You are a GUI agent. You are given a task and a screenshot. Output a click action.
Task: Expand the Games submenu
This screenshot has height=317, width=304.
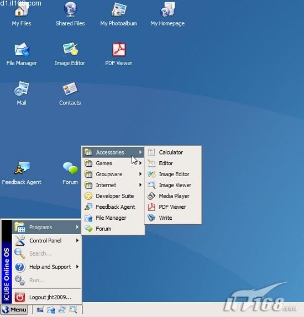point(113,163)
